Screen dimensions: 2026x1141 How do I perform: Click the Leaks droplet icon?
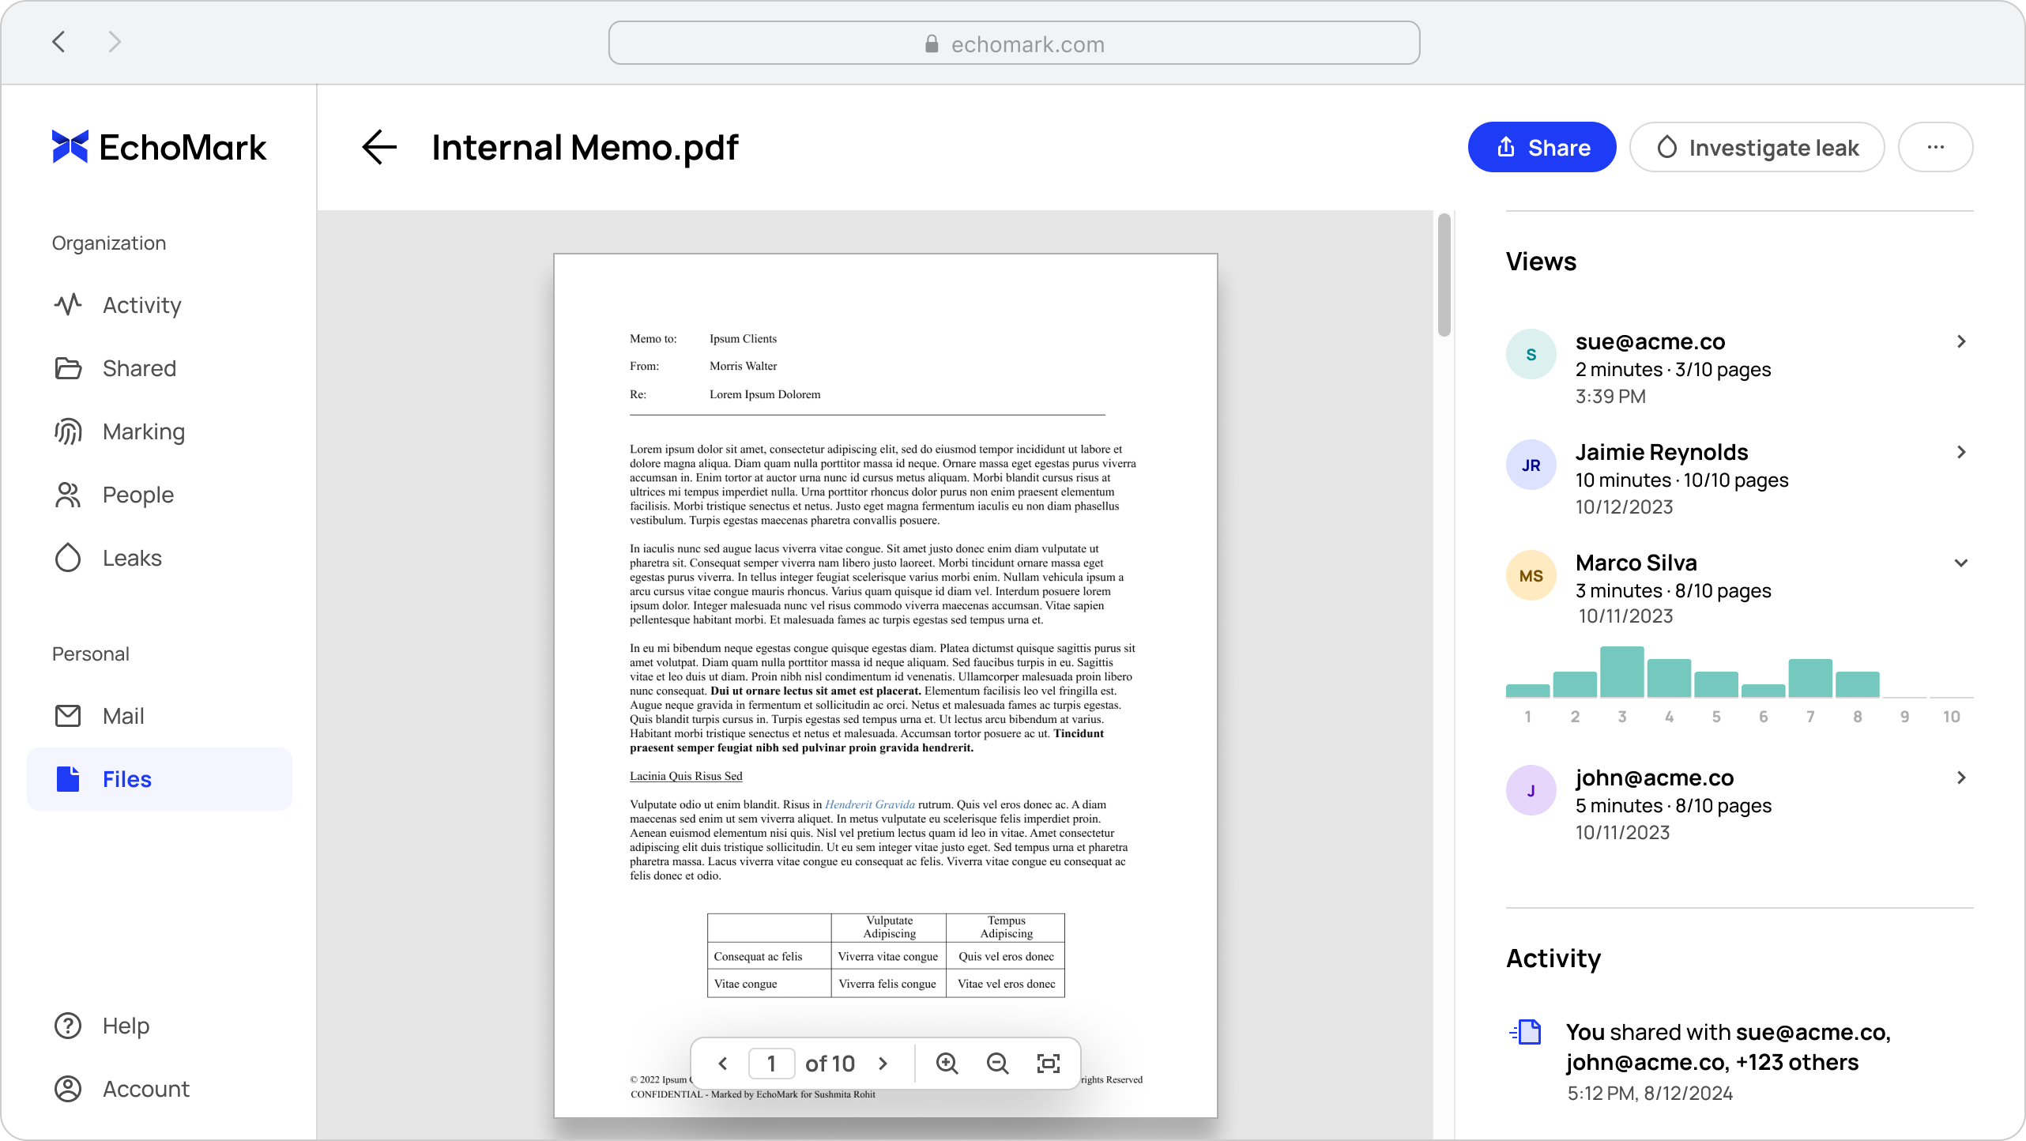pos(68,558)
